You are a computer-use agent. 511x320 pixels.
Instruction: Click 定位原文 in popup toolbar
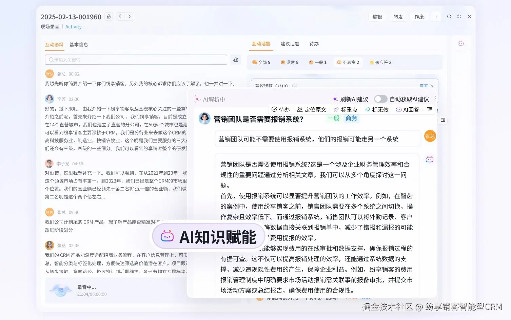312,109
